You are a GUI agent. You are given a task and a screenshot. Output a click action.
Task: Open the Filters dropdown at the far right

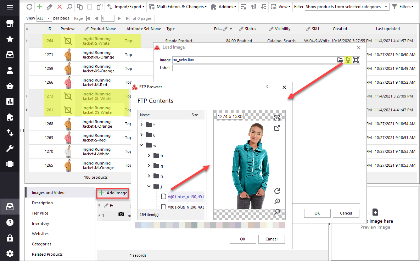403,7
